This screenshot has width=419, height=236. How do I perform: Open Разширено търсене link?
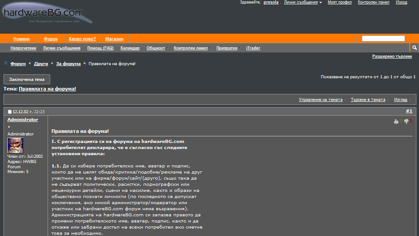click(x=392, y=56)
